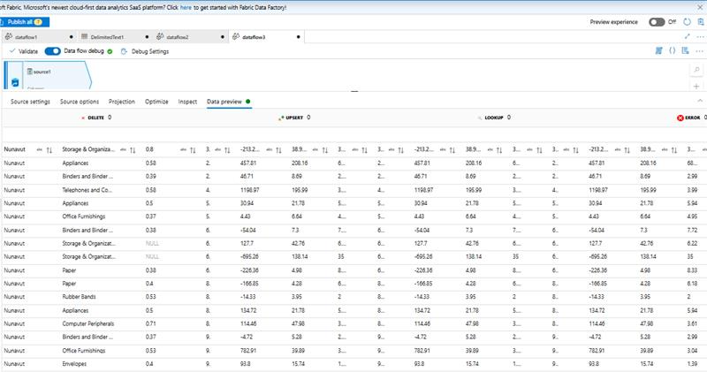The height and width of the screenshot is (372, 707).
Task: Select the 'Rubber Bands' cell
Action: 79,297
